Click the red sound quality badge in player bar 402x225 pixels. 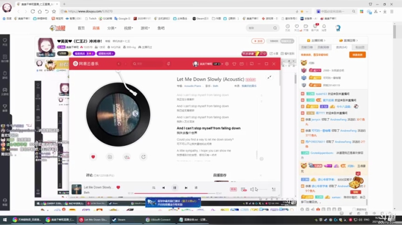click(x=233, y=189)
